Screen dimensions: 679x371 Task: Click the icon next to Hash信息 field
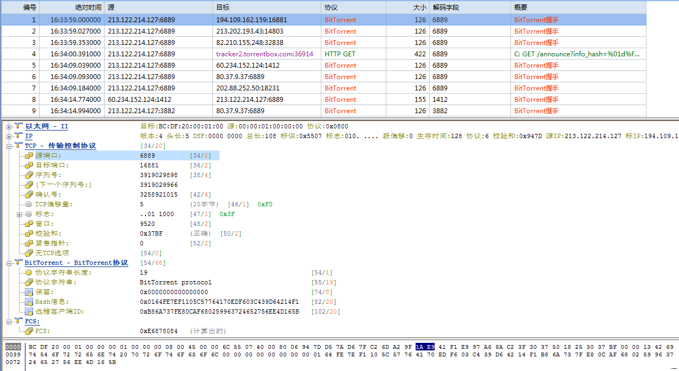(29, 302)
